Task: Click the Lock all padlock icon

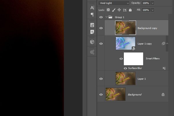Action: [130, 10]
